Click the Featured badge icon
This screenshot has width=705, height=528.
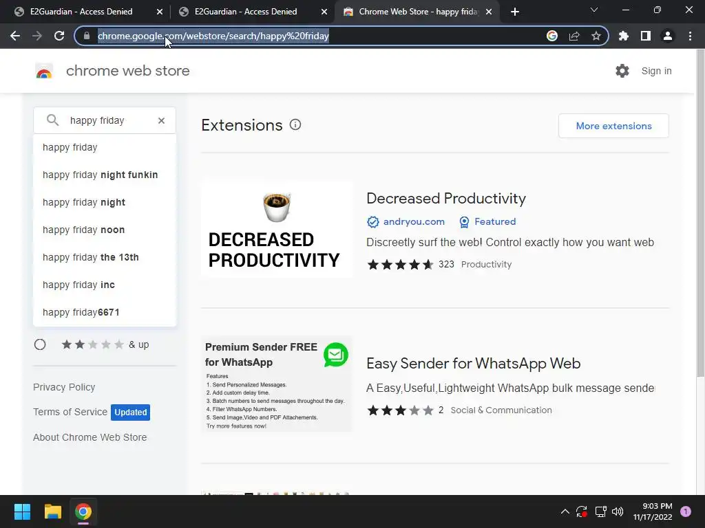pos(465,222)
